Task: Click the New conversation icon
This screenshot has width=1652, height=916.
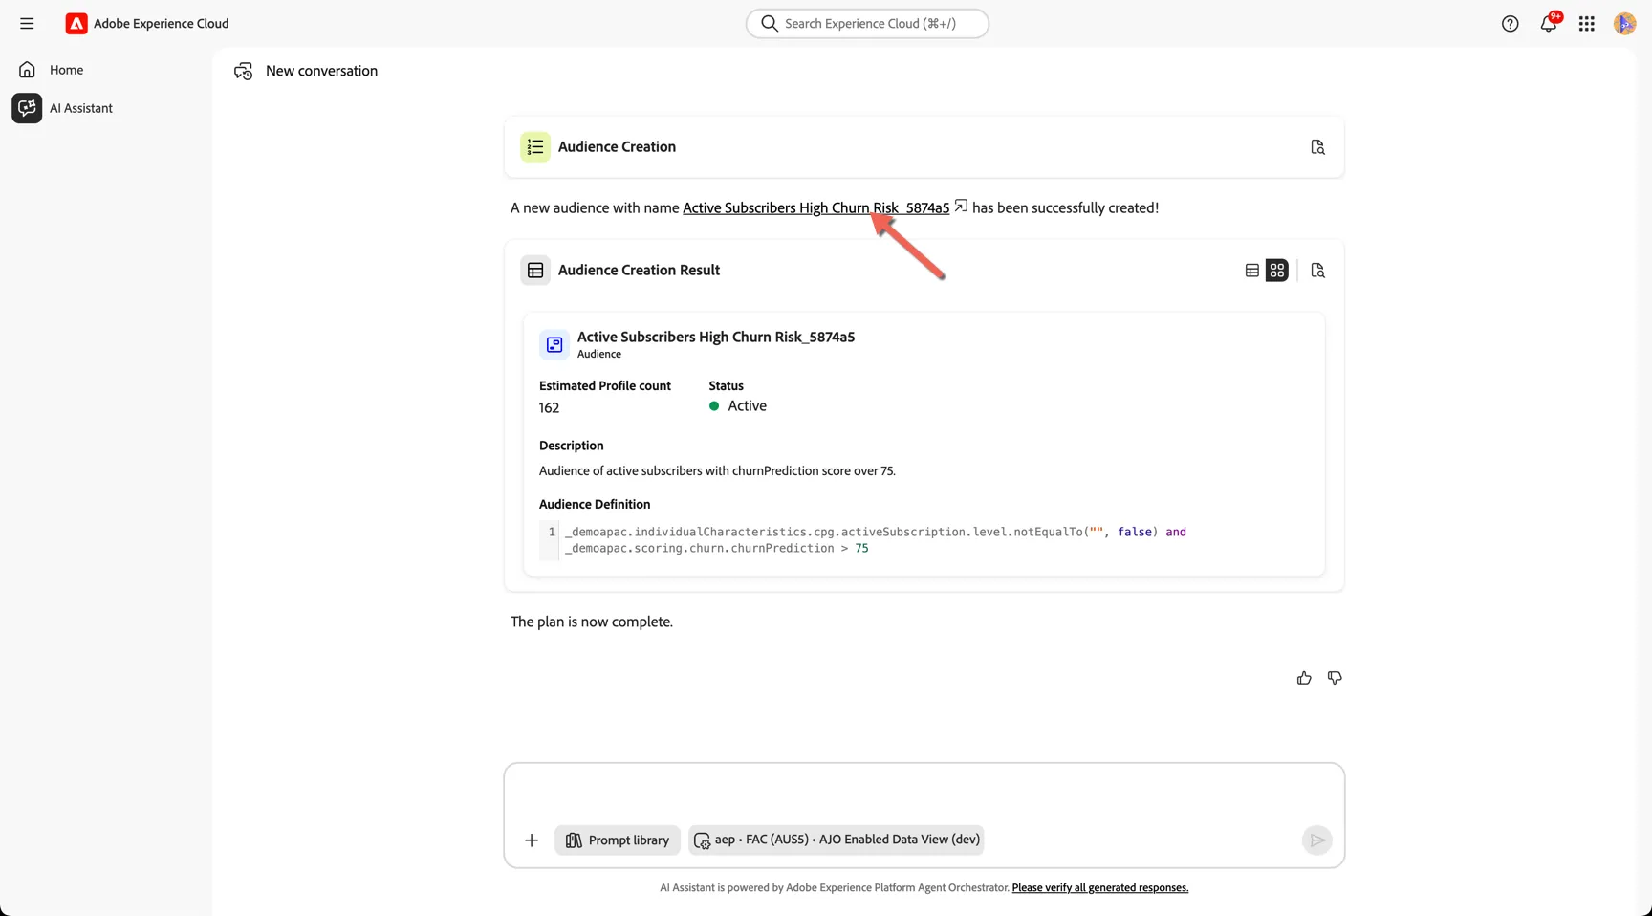Action: [x=244, y=71]
